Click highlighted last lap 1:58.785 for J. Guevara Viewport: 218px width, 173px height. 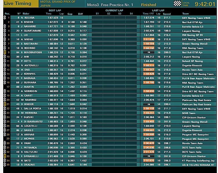pos(149,82)
